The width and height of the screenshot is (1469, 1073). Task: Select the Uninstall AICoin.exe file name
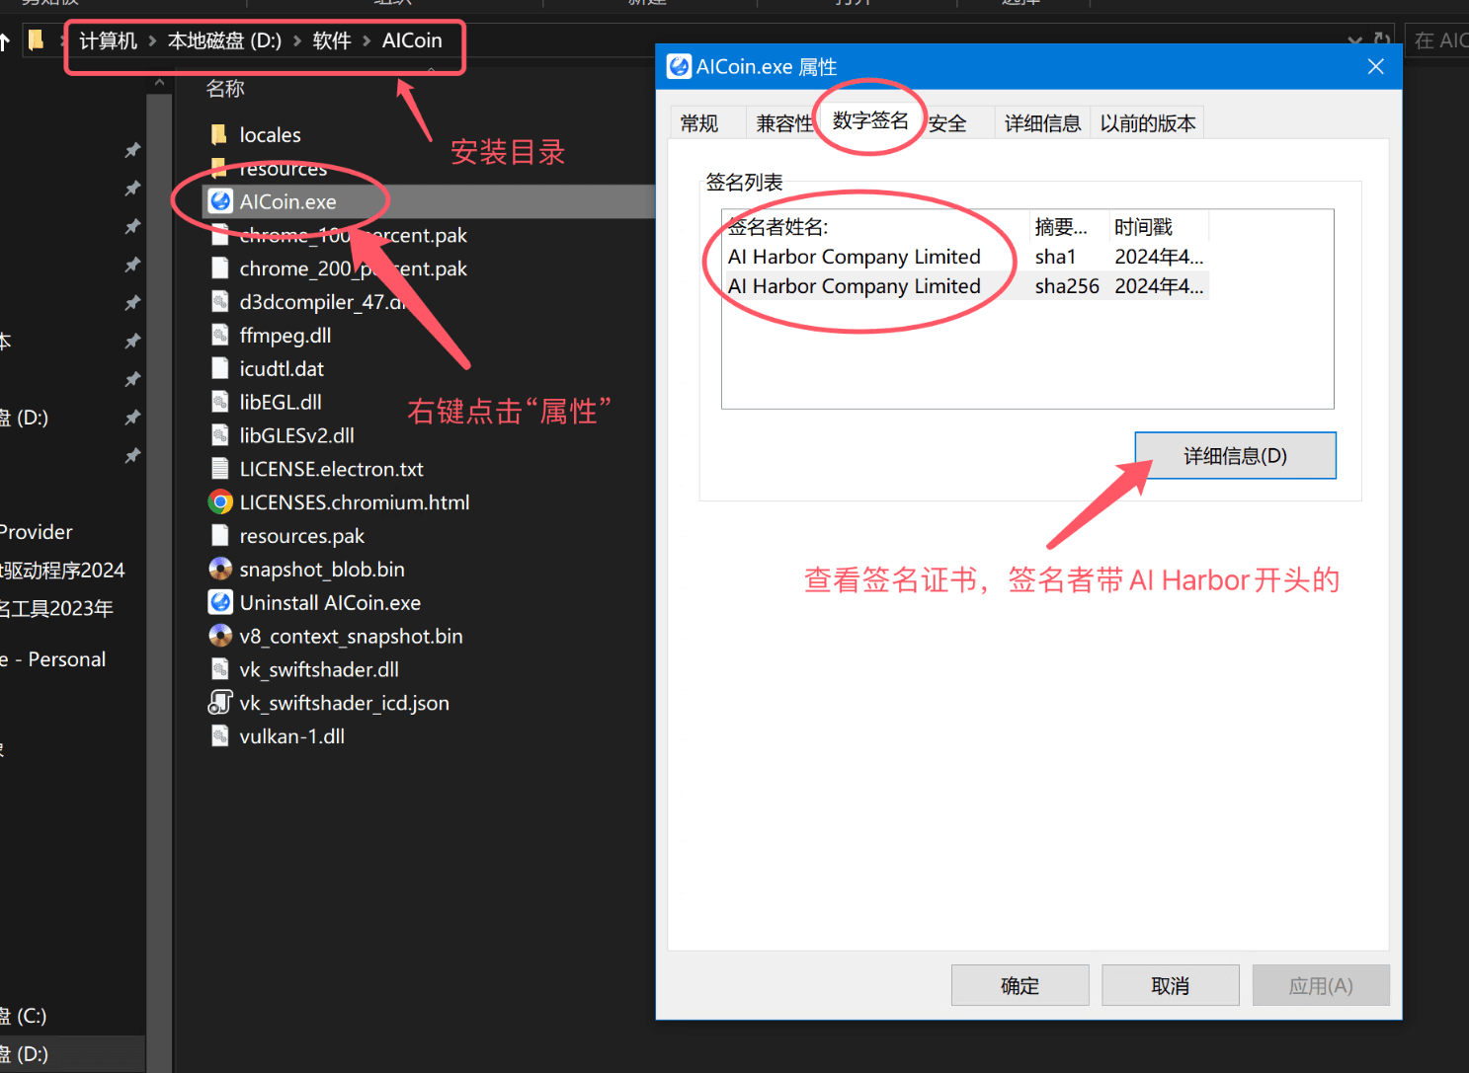330,602
